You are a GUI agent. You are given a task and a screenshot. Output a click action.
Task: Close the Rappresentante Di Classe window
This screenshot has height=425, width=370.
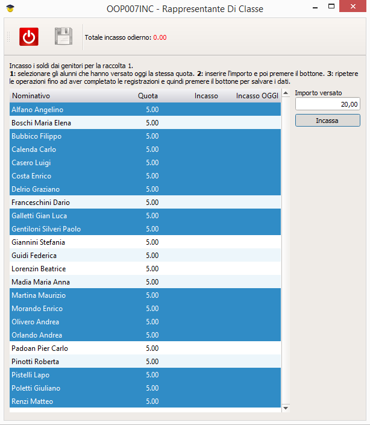tap(353, 6)
